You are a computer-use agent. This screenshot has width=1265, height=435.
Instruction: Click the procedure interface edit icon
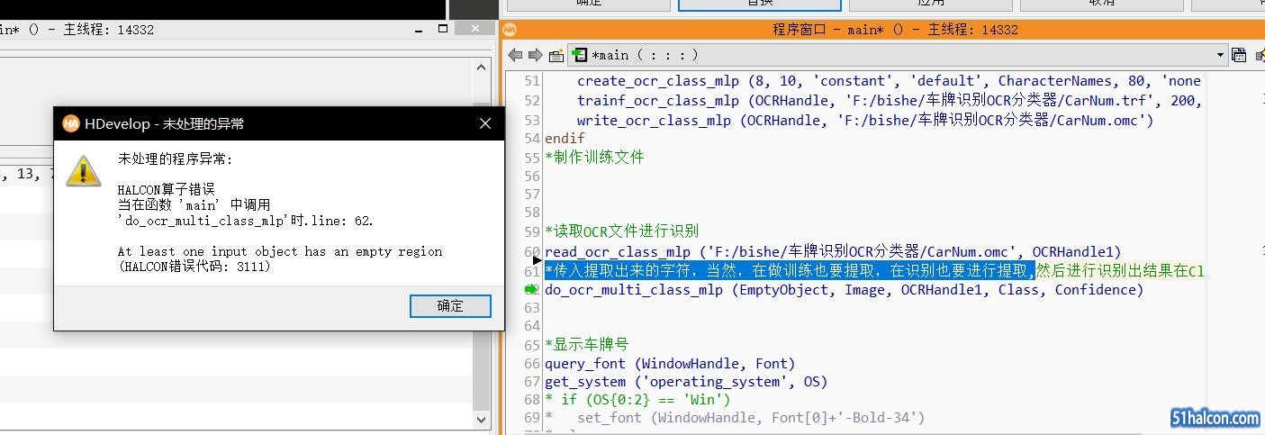tap(556, 55)
